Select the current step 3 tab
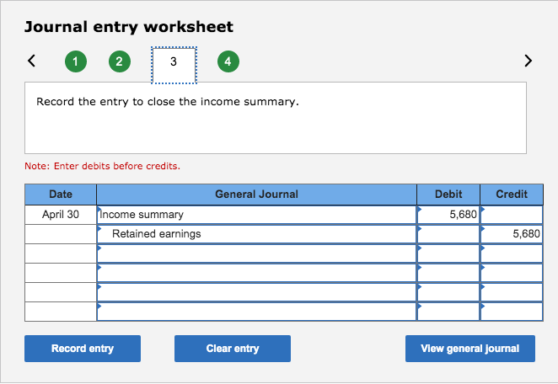This screenshot has width=558, height=384. 174,65
